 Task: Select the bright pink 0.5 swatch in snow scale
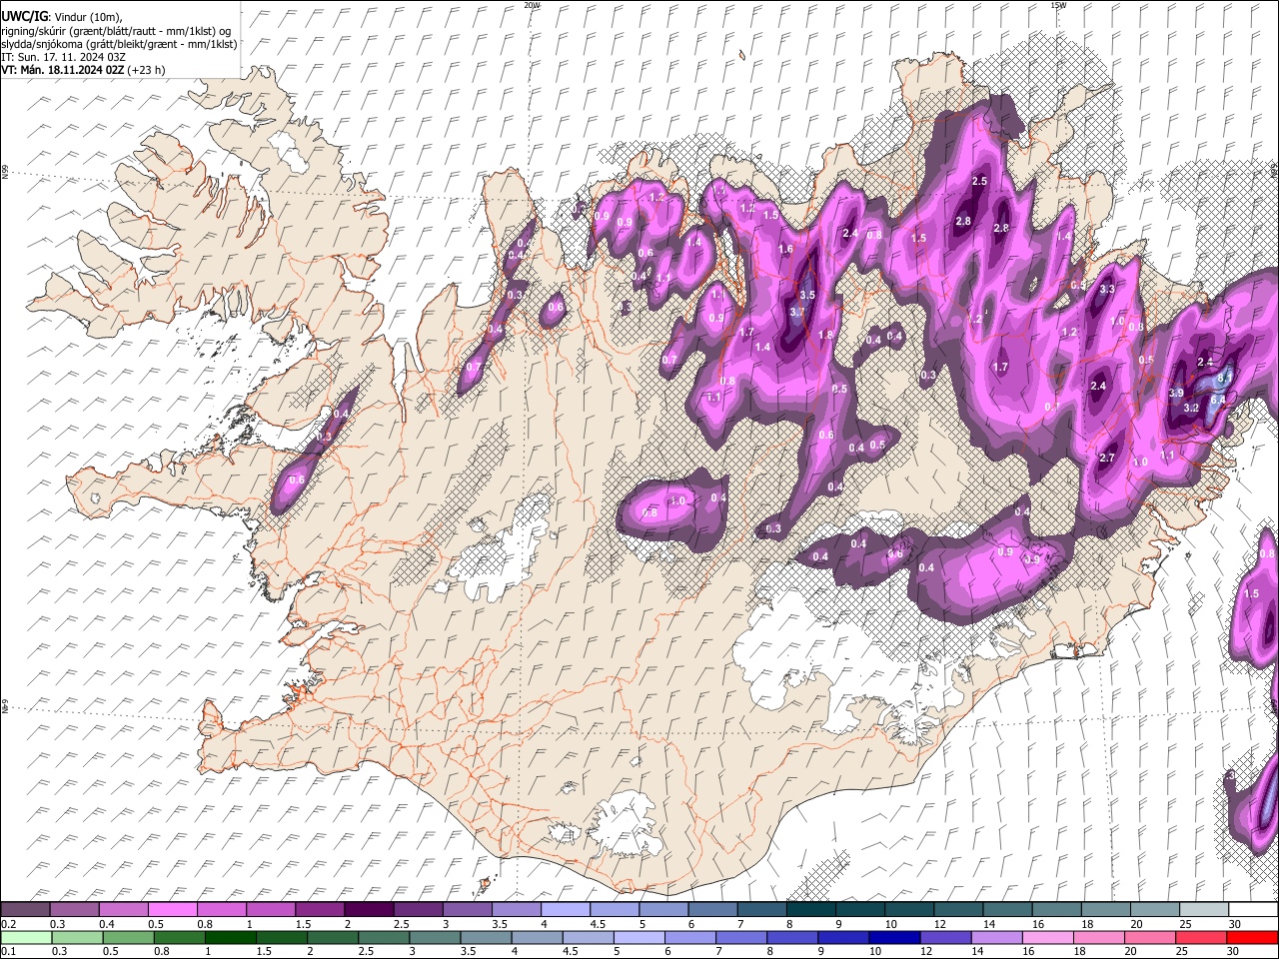pyautogui.click(x=172, y=909)
